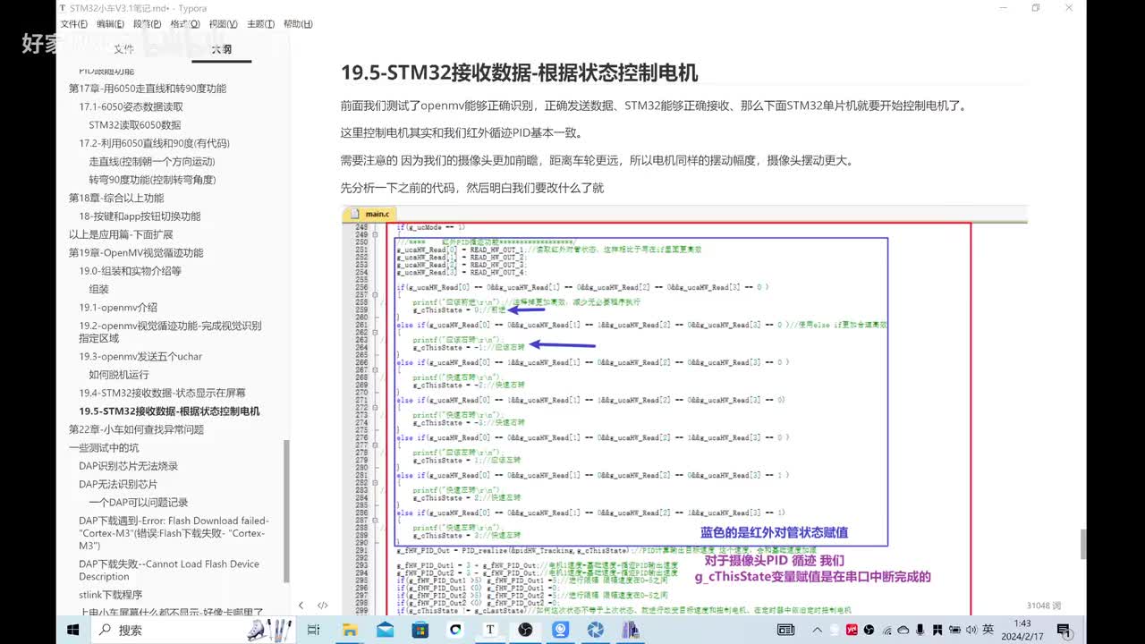Go to 17.2-利用6050直线和90度(有代码)
The image size is (1145, 644).
(154, 143)
